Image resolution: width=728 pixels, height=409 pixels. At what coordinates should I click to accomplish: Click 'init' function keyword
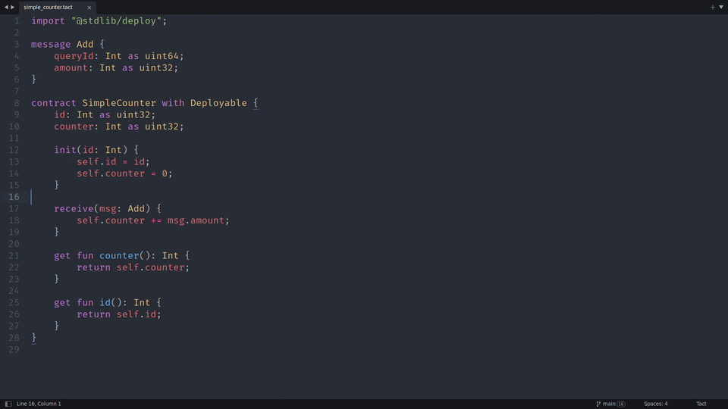click(x=65, y=150)
